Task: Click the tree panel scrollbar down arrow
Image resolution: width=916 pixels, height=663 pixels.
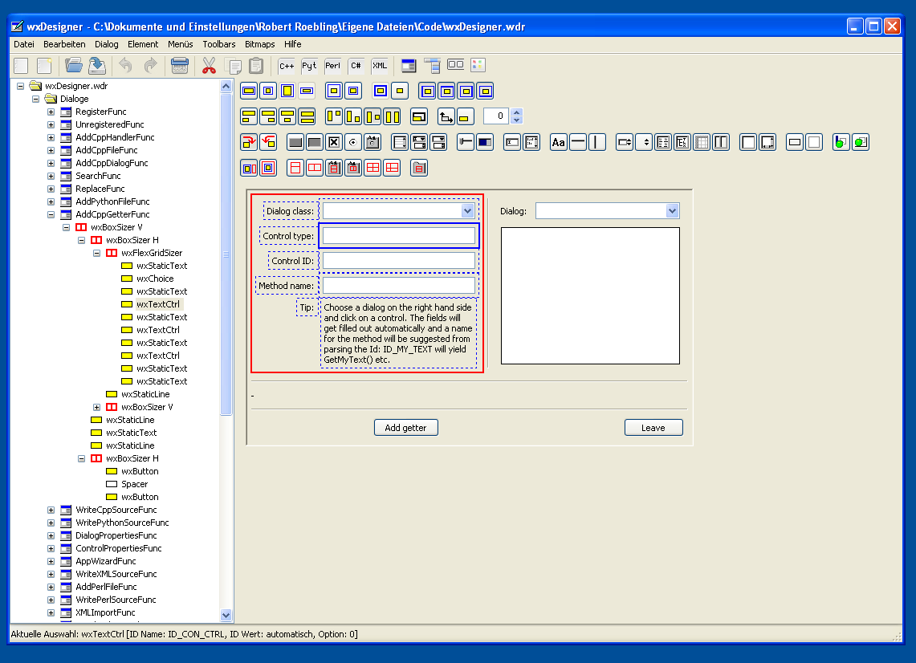Action: 226,615
